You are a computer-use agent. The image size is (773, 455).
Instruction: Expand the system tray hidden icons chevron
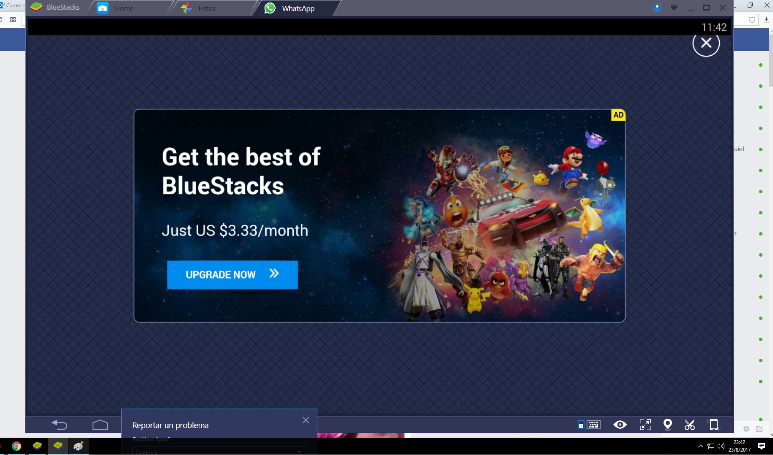(700, 446)
